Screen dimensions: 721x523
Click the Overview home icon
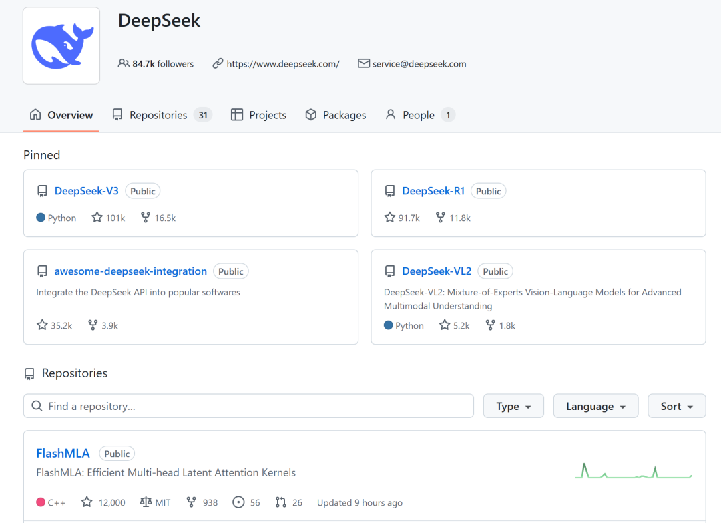pyautogui.click(x=35, y=114)
